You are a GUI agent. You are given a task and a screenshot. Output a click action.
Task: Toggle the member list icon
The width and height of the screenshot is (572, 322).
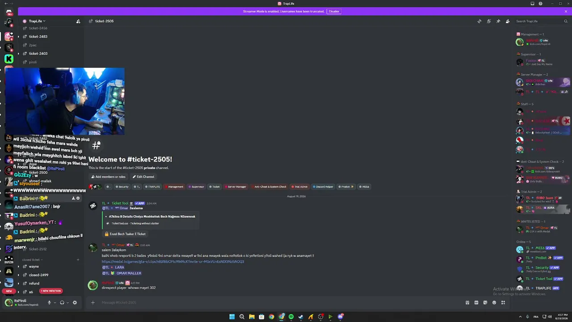[x=508, y=21]
